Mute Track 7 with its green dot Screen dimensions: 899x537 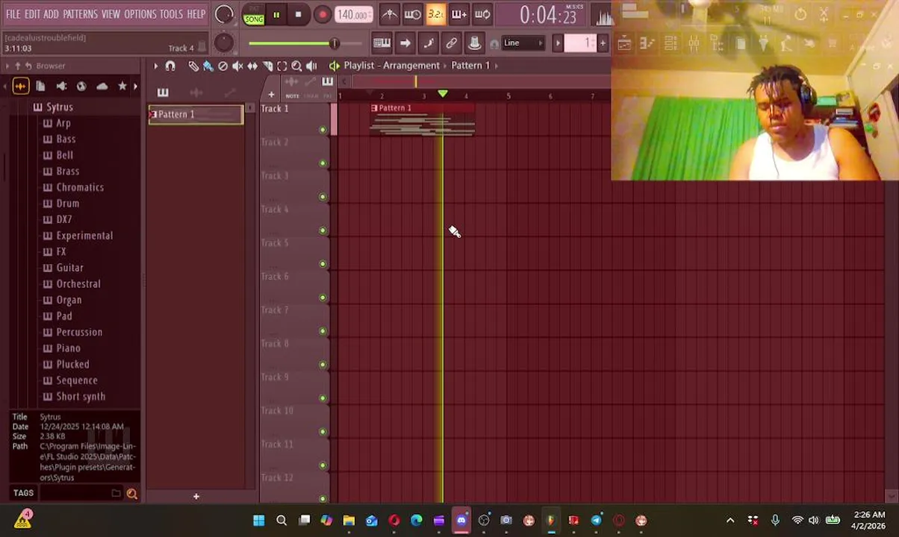tap(323, 331)
